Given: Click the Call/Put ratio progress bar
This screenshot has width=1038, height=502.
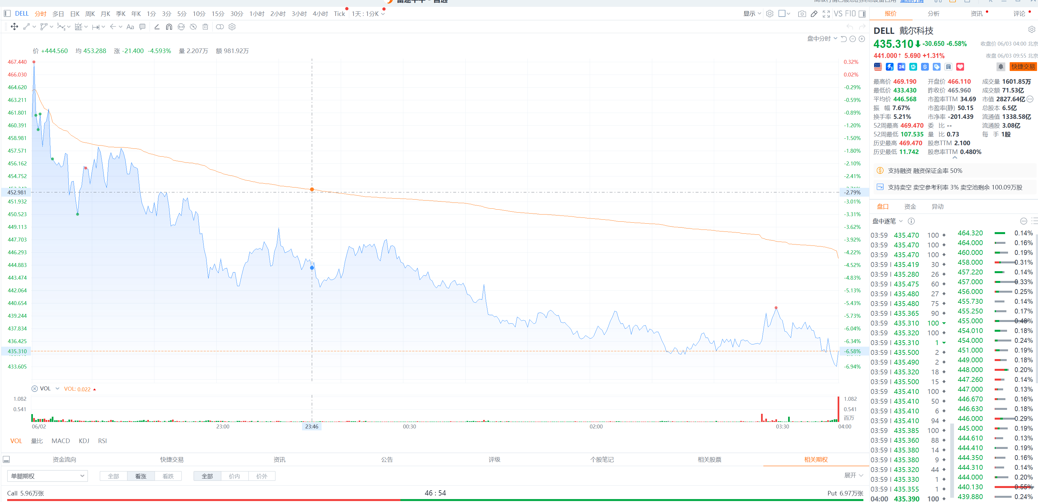Looking at the screenshot, I should point(435,500).
